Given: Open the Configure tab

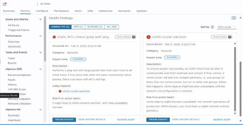Looking at the screenshot, I should [x=42, y=11].
